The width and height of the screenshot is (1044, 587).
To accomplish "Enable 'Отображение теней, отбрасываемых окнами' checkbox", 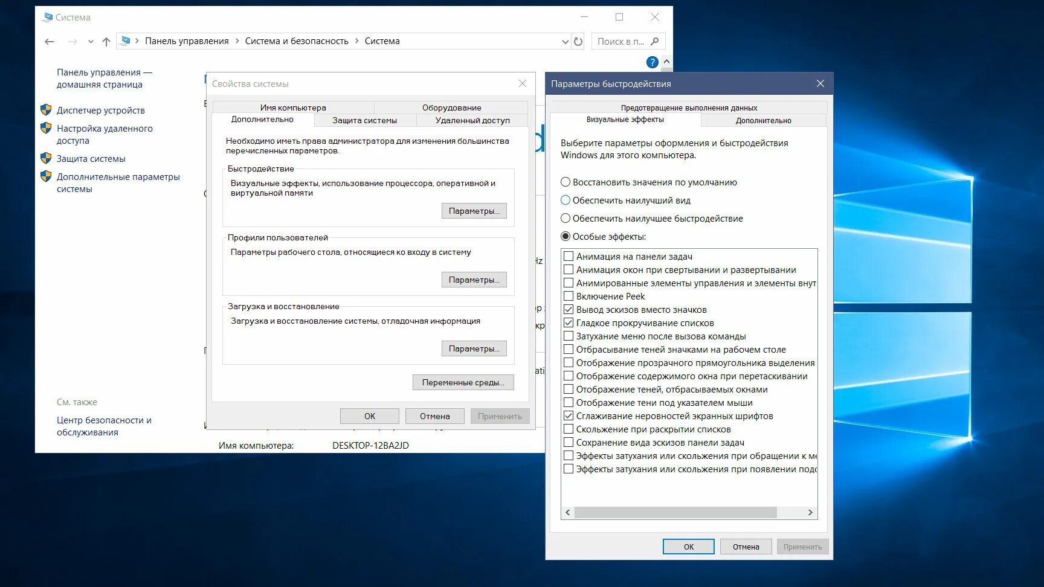I will point(569,389).
